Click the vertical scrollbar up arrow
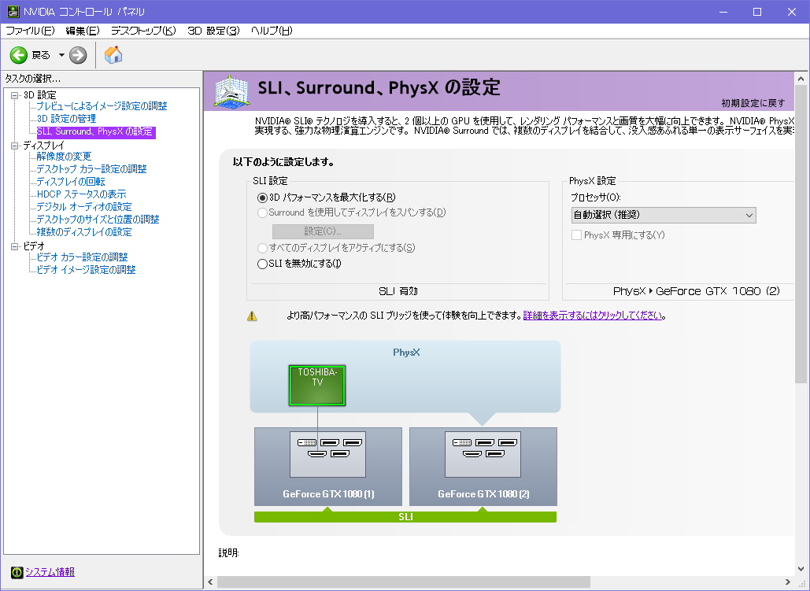The width and height of the screenshot is (810, 591). pyautogui.click(x=801, y=79)
